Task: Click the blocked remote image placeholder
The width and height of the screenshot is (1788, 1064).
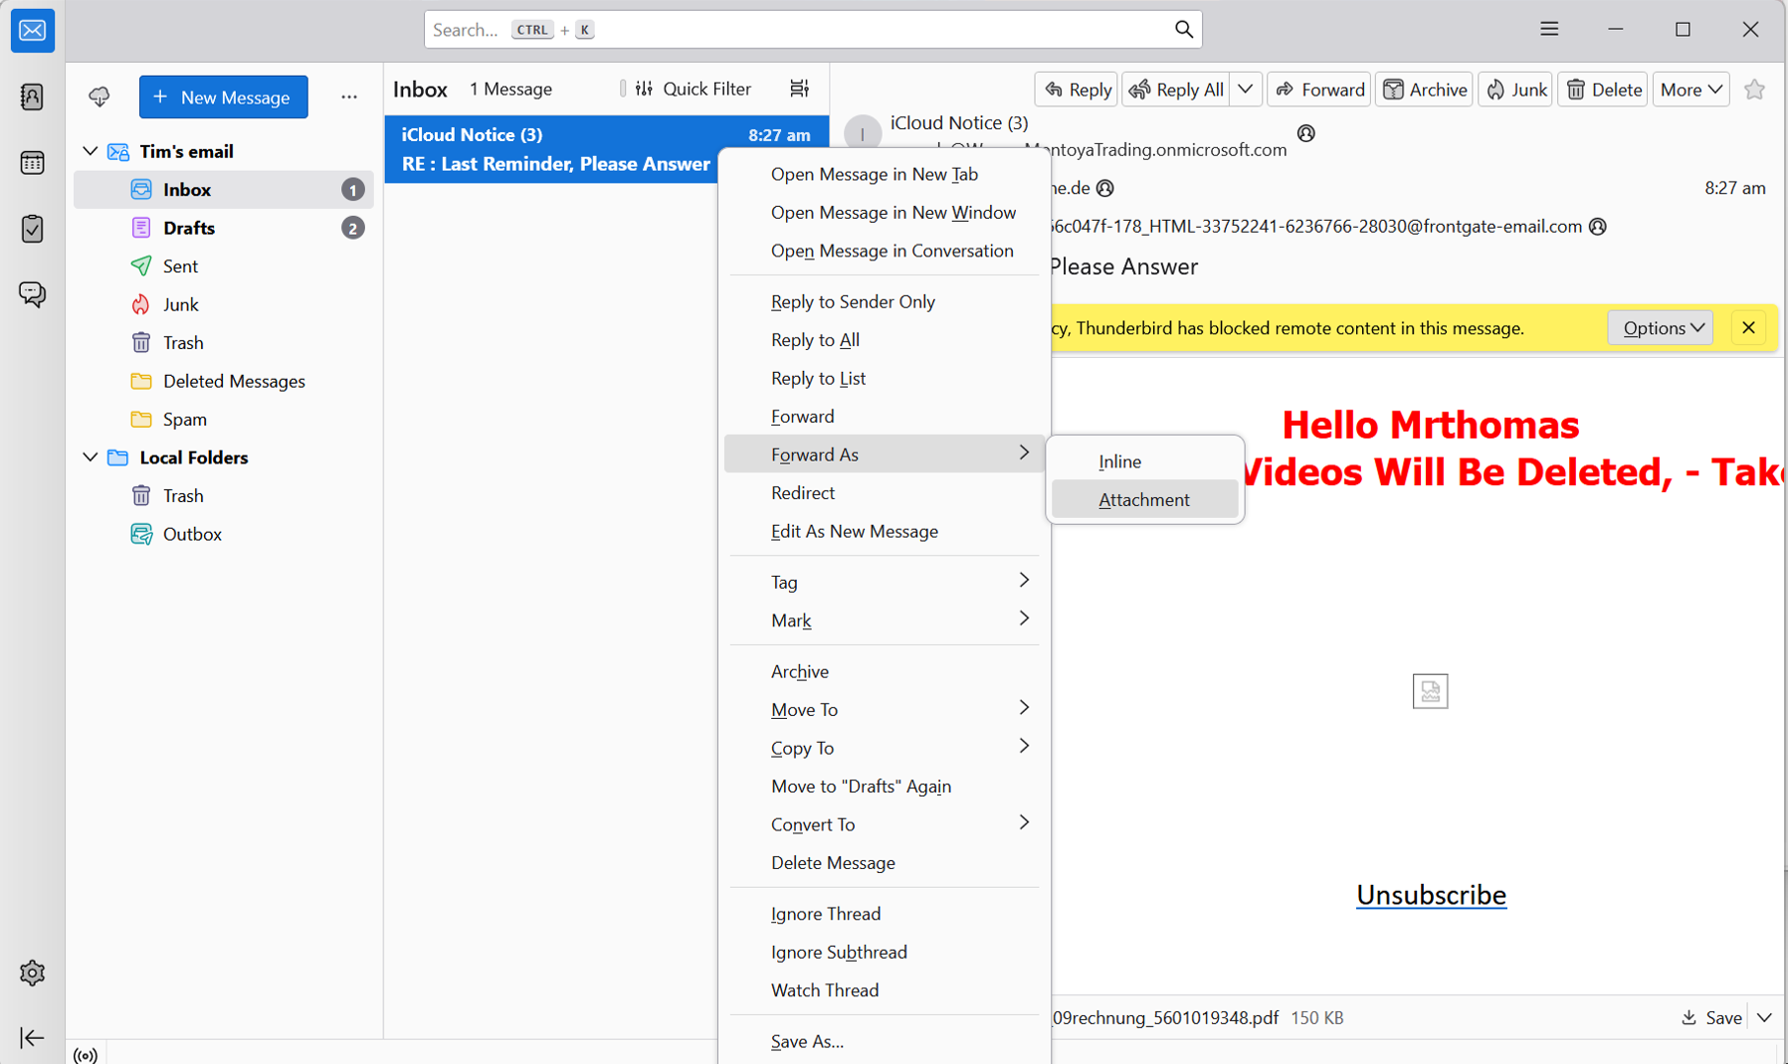Action: [x=1430, y=691]
